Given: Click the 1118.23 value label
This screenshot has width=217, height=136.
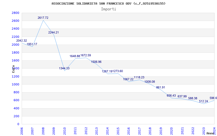Looking at the screenshot, I should pos(139,77).
